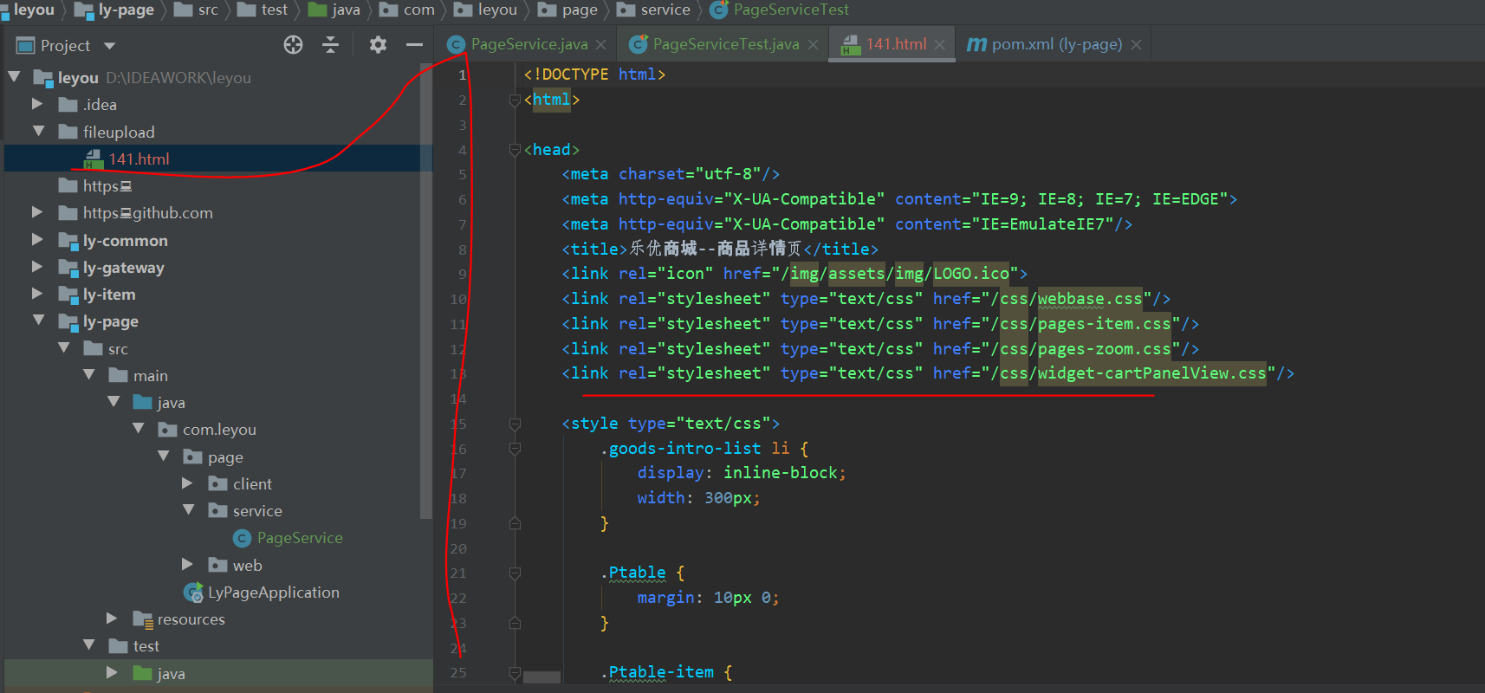Expand the client package

[x=187, y=483]
